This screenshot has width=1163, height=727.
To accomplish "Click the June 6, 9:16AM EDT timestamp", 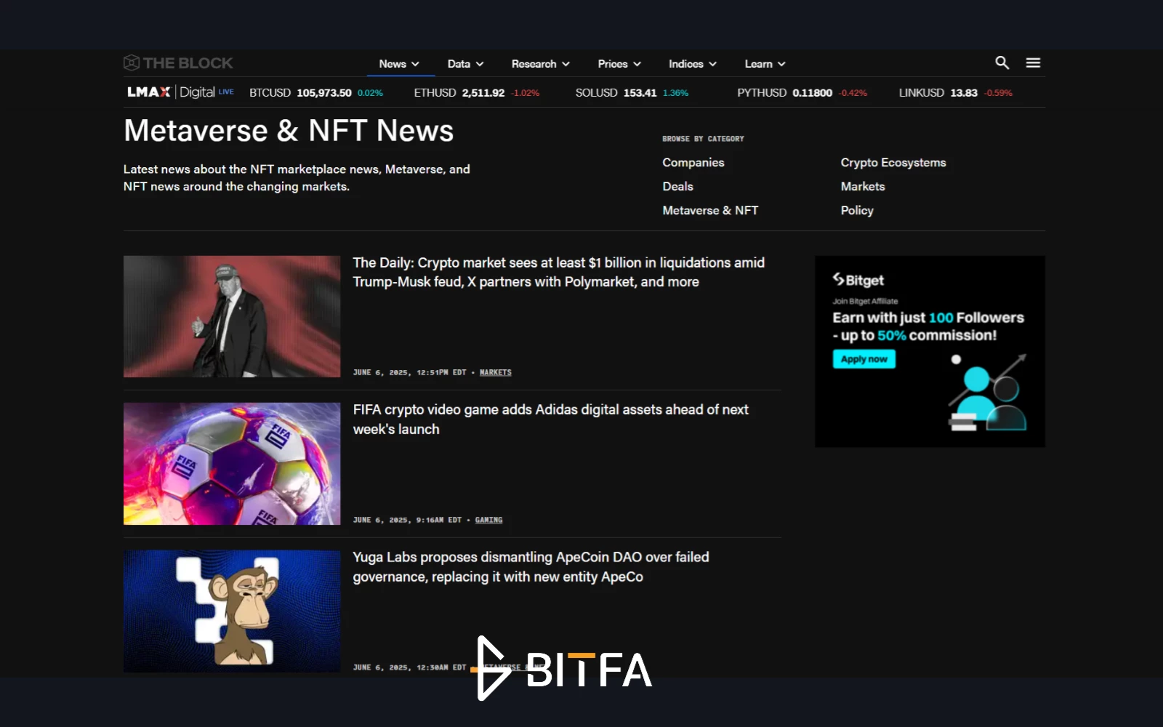I will pyautogui.click(x=407, y=520).
